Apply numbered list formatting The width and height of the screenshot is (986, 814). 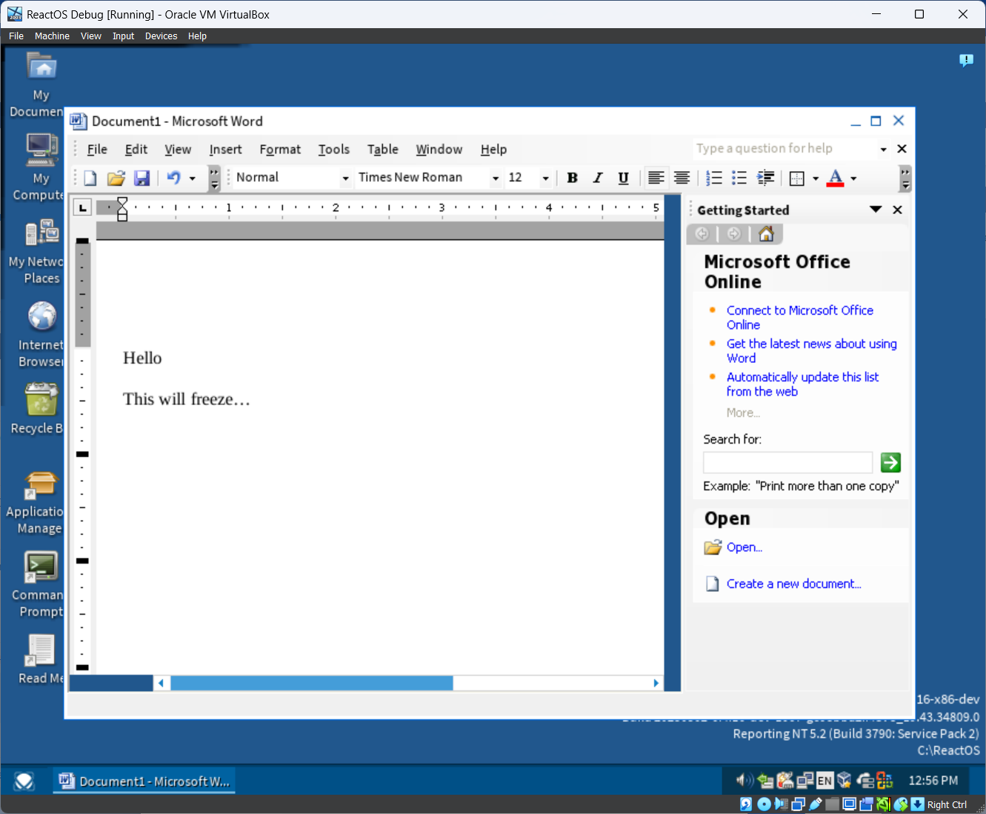[714, 178]
